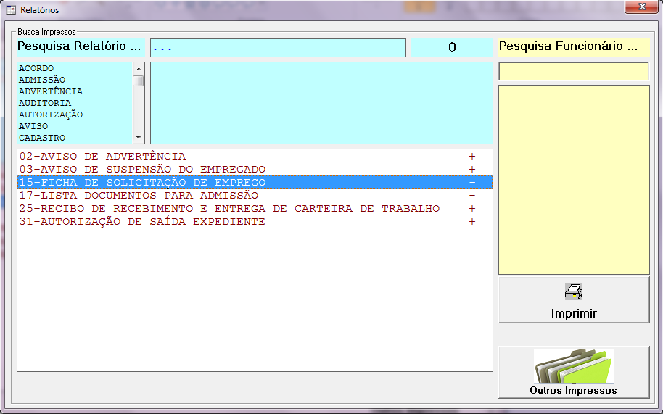This screenshot has height=414, width=663.
Task: Select 02-AVISO DE ADVERTÊNCIA report
Action: [255, 157]
